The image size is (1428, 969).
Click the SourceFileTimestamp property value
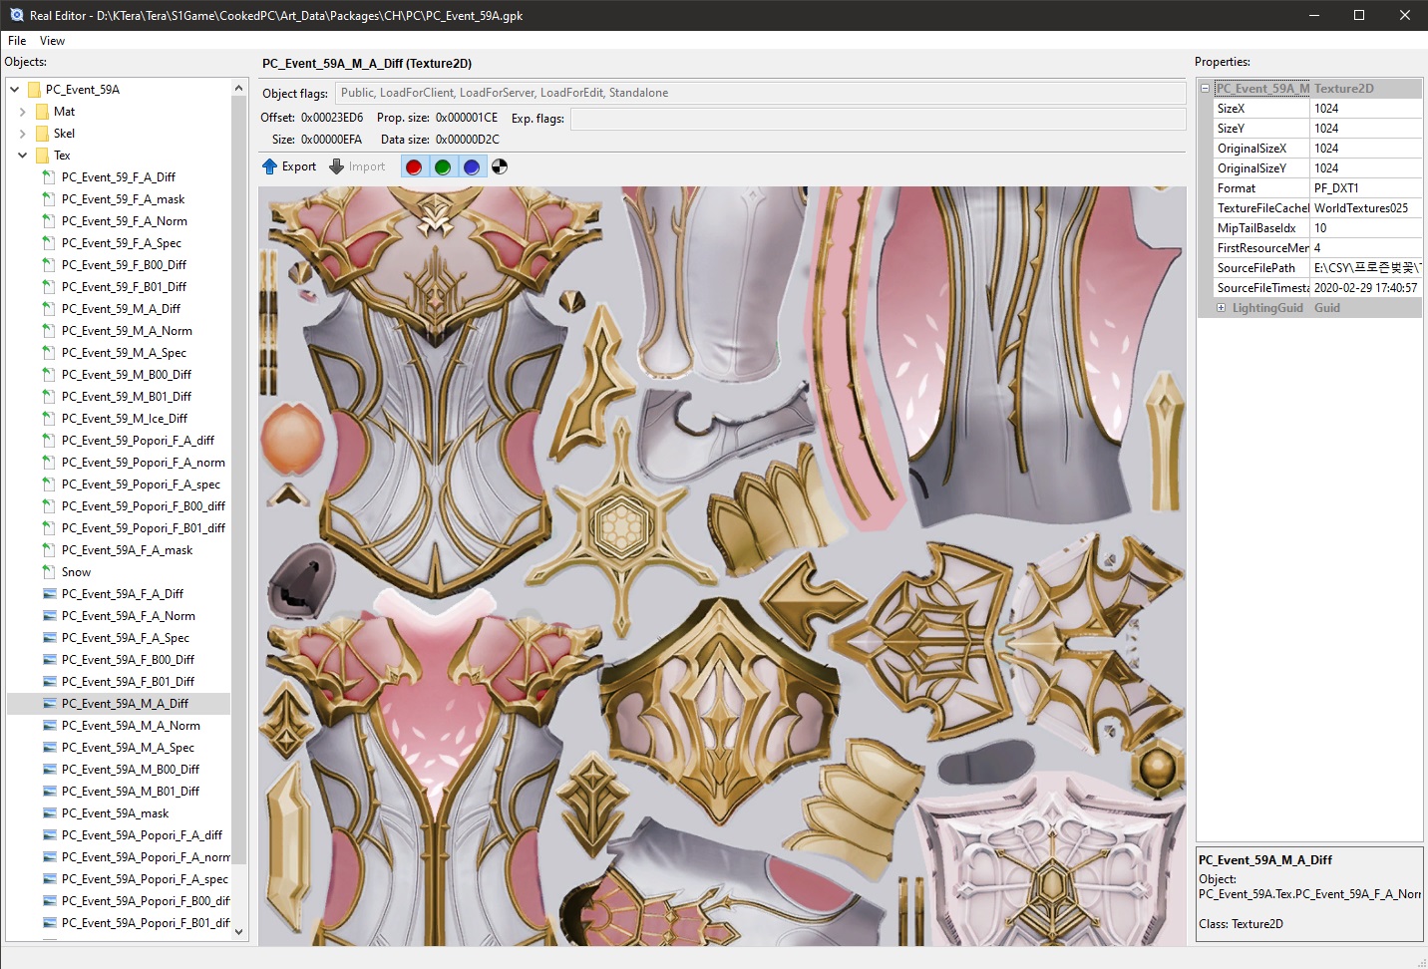coord(1365,288)
